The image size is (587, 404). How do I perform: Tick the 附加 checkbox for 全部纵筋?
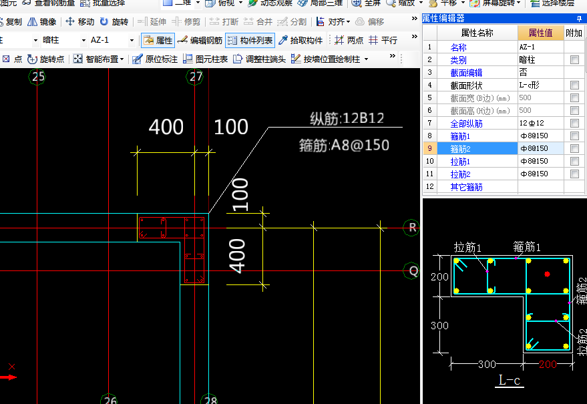[x=574, y=123]
